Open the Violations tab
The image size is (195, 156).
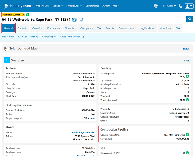(165, 28)
